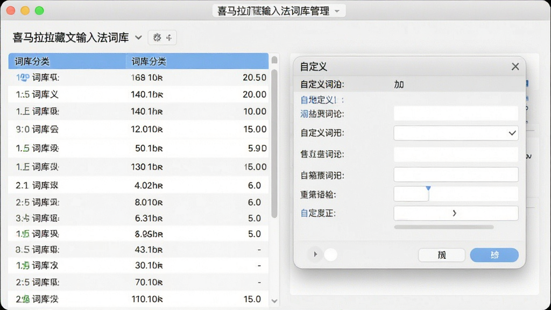The width and height of the screenshot is (551, 310).
Task: Select the 词库会 row with 12.010k
Action: (x=138, y=129)
